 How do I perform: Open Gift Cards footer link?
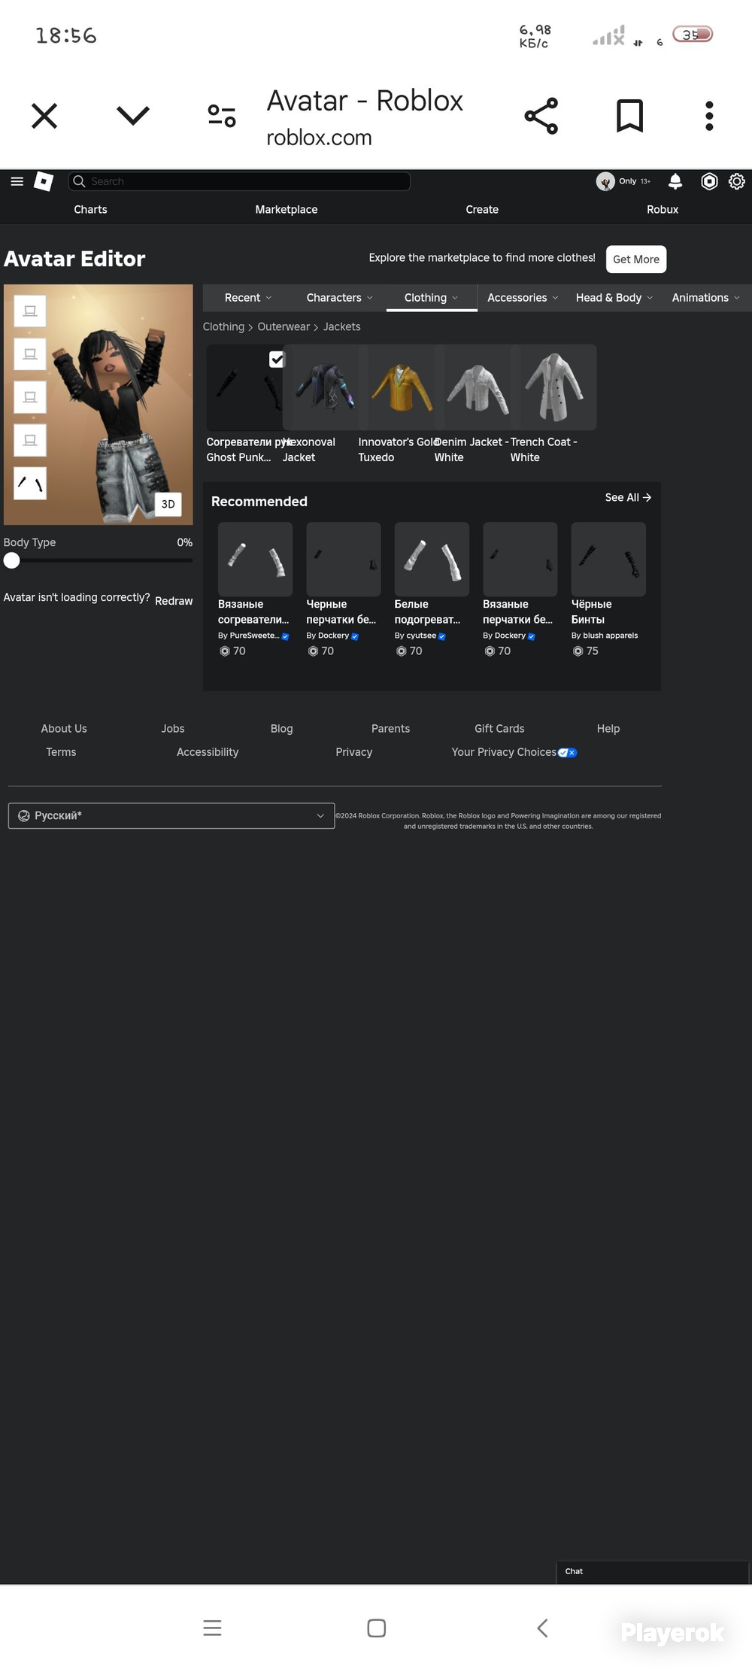[x=499, y=729]
